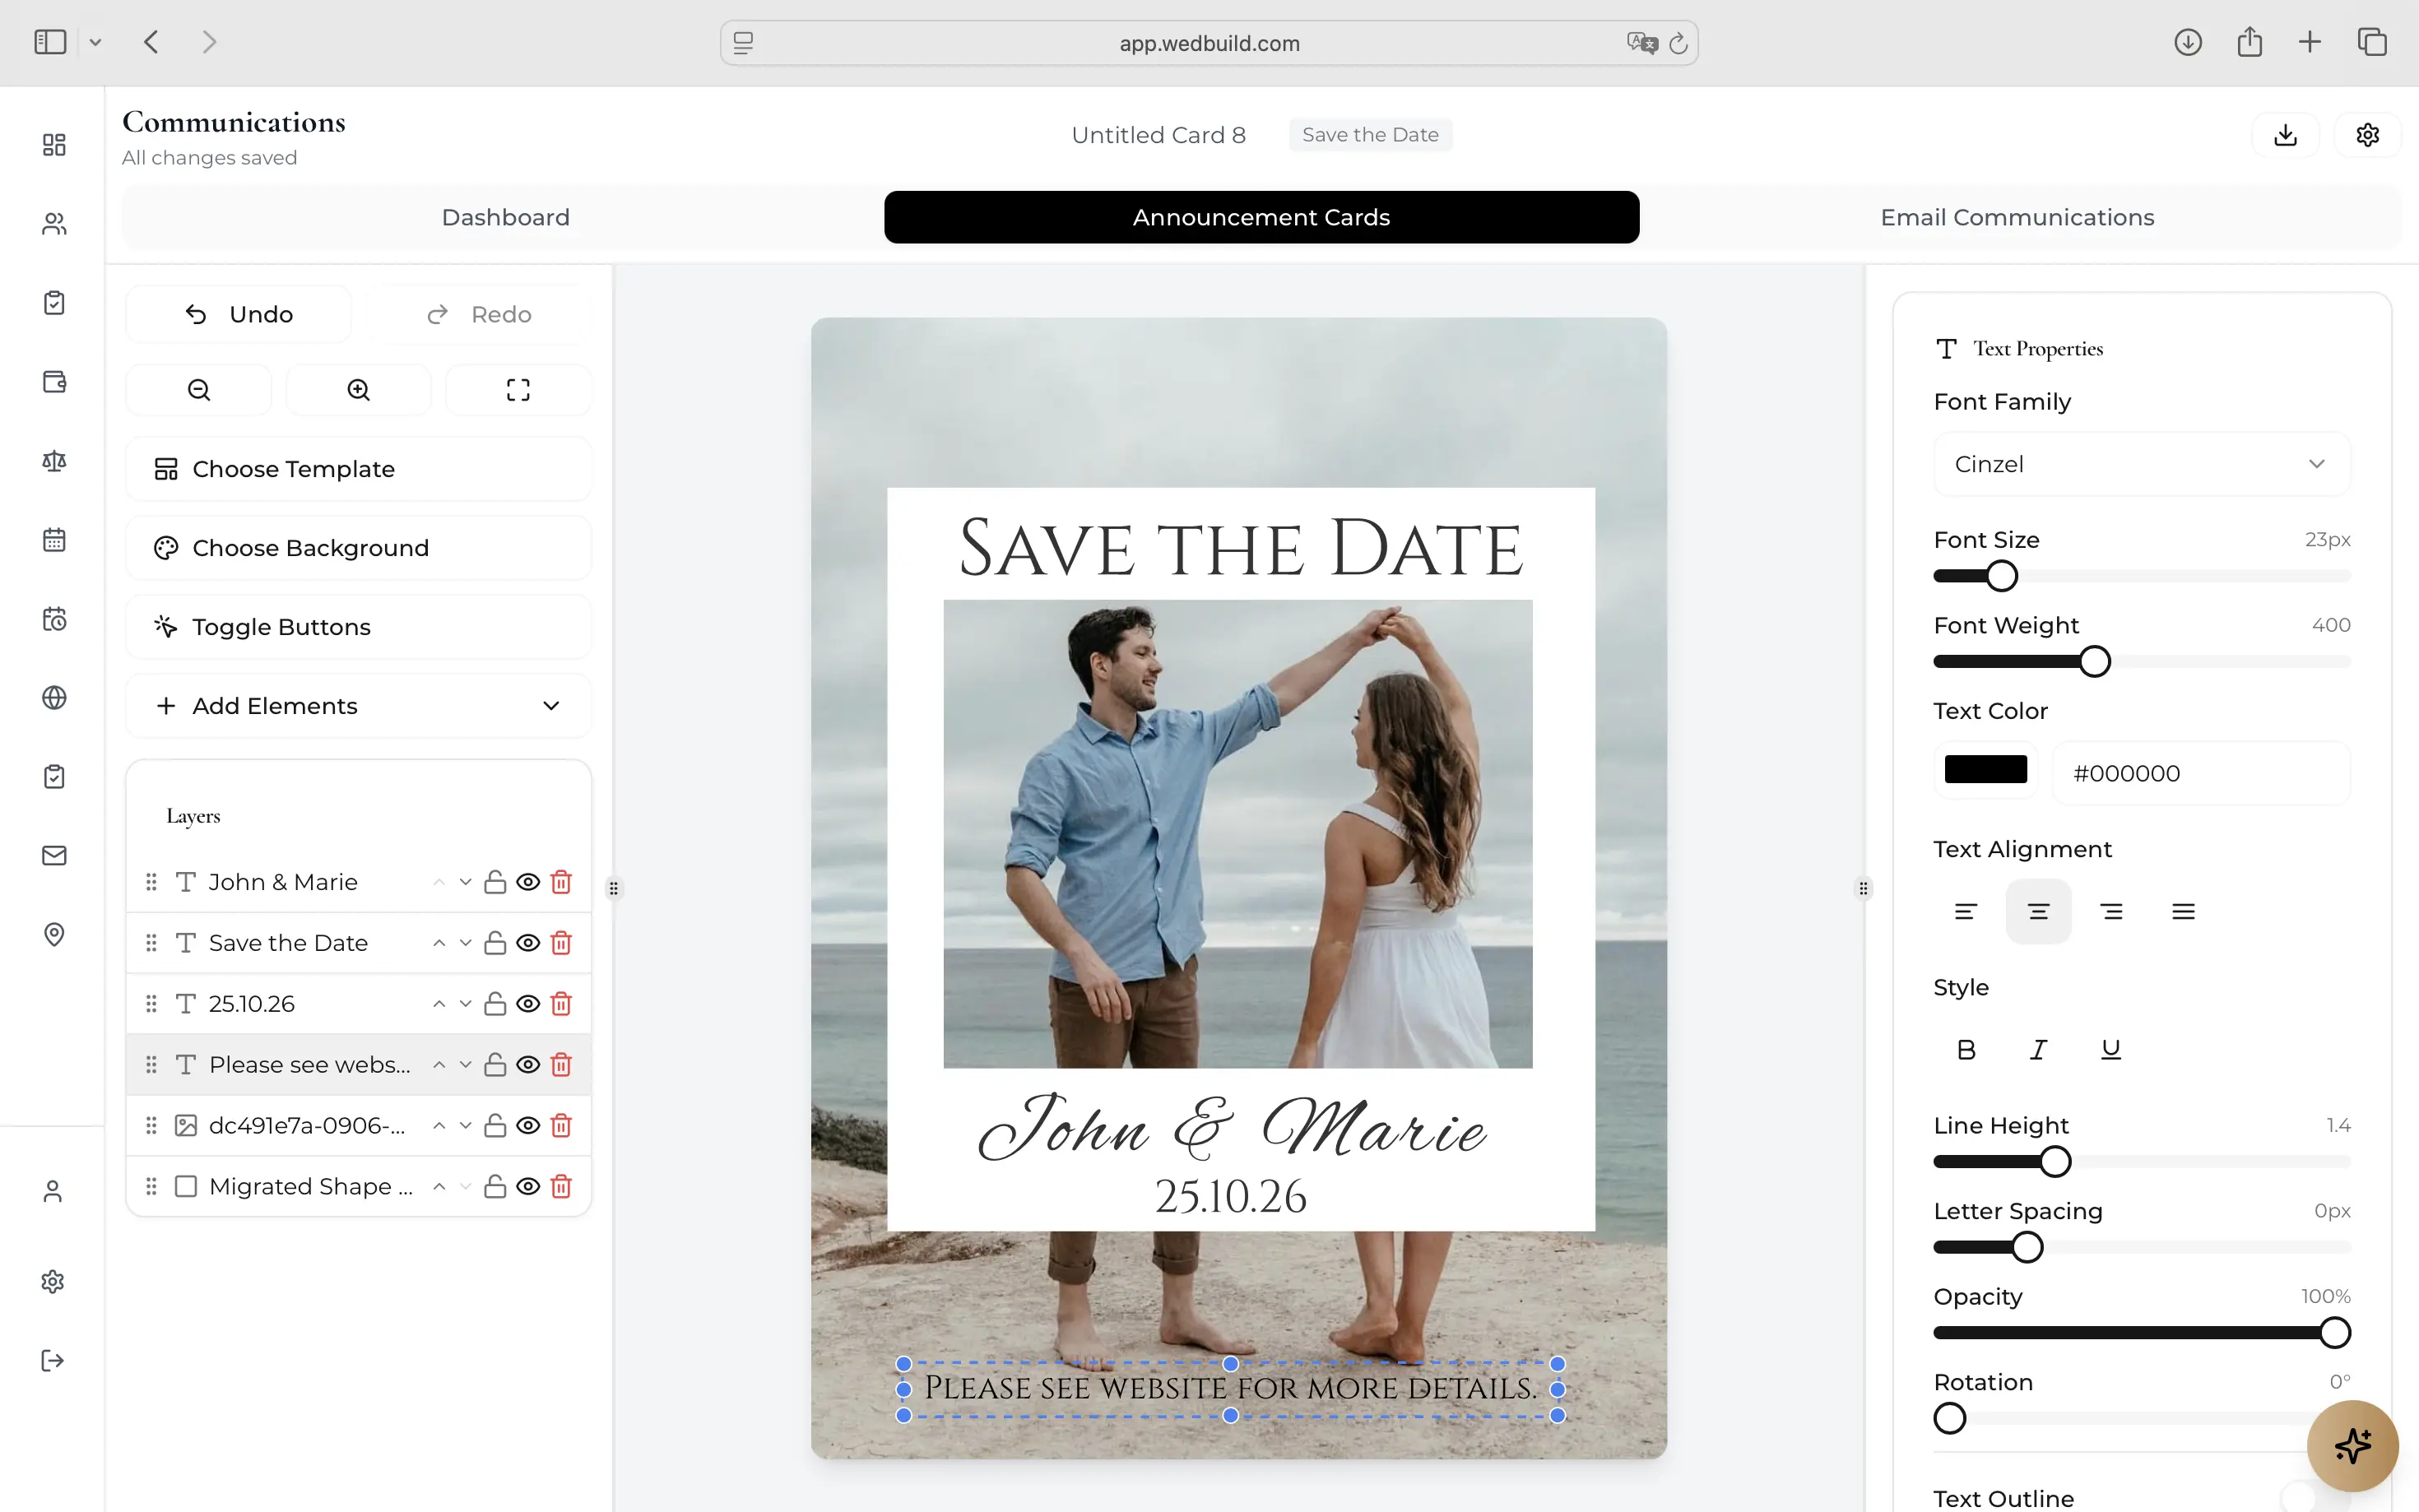Toggle underline text style

point(2111,1050)
